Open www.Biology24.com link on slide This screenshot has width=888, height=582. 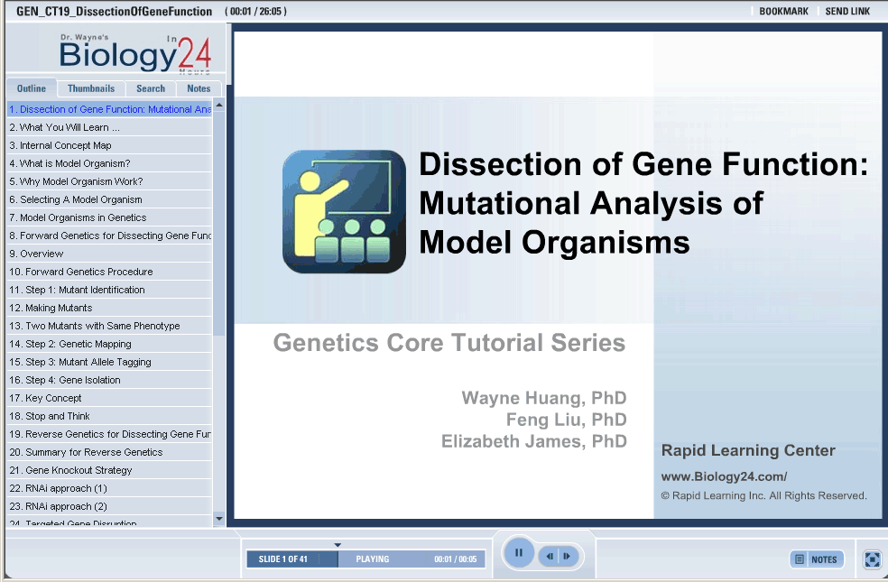pyautogui.click(x=724, y=477)
